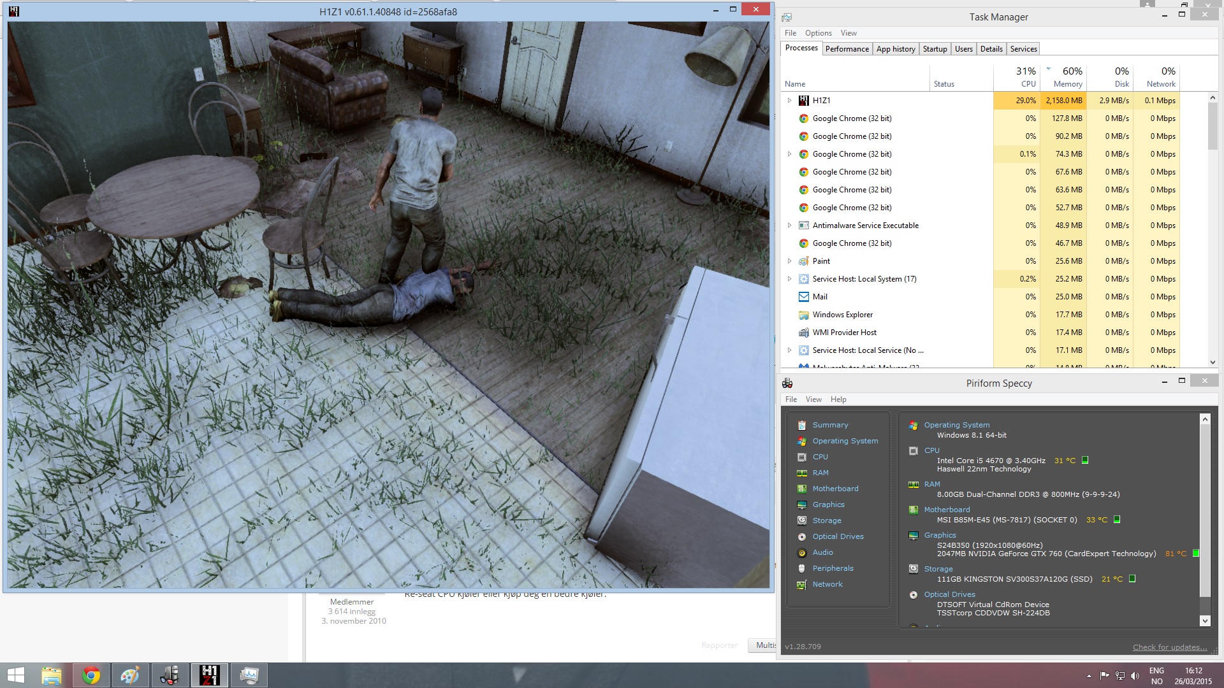The image size is (1224, 688).
Task: Click the Mail process icon in Task Manager
Action: (x=804, y=297)
